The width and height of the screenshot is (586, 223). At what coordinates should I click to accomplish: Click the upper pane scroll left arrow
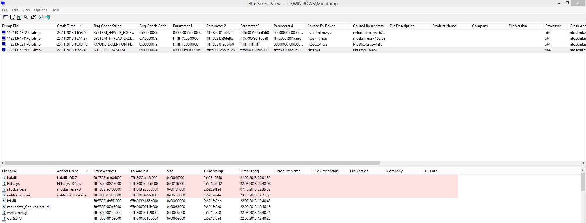point(3,163)
